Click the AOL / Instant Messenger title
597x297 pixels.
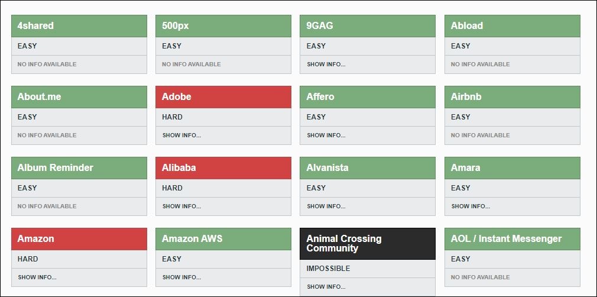[x=506, y=239]
